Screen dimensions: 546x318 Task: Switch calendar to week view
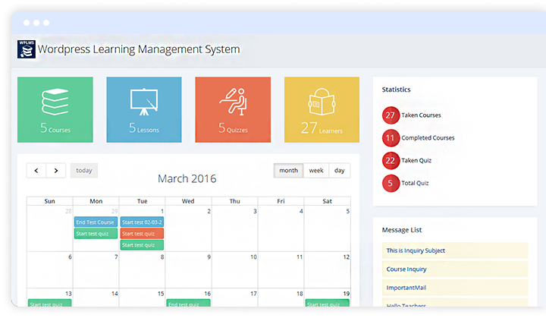tap(316, 171)
